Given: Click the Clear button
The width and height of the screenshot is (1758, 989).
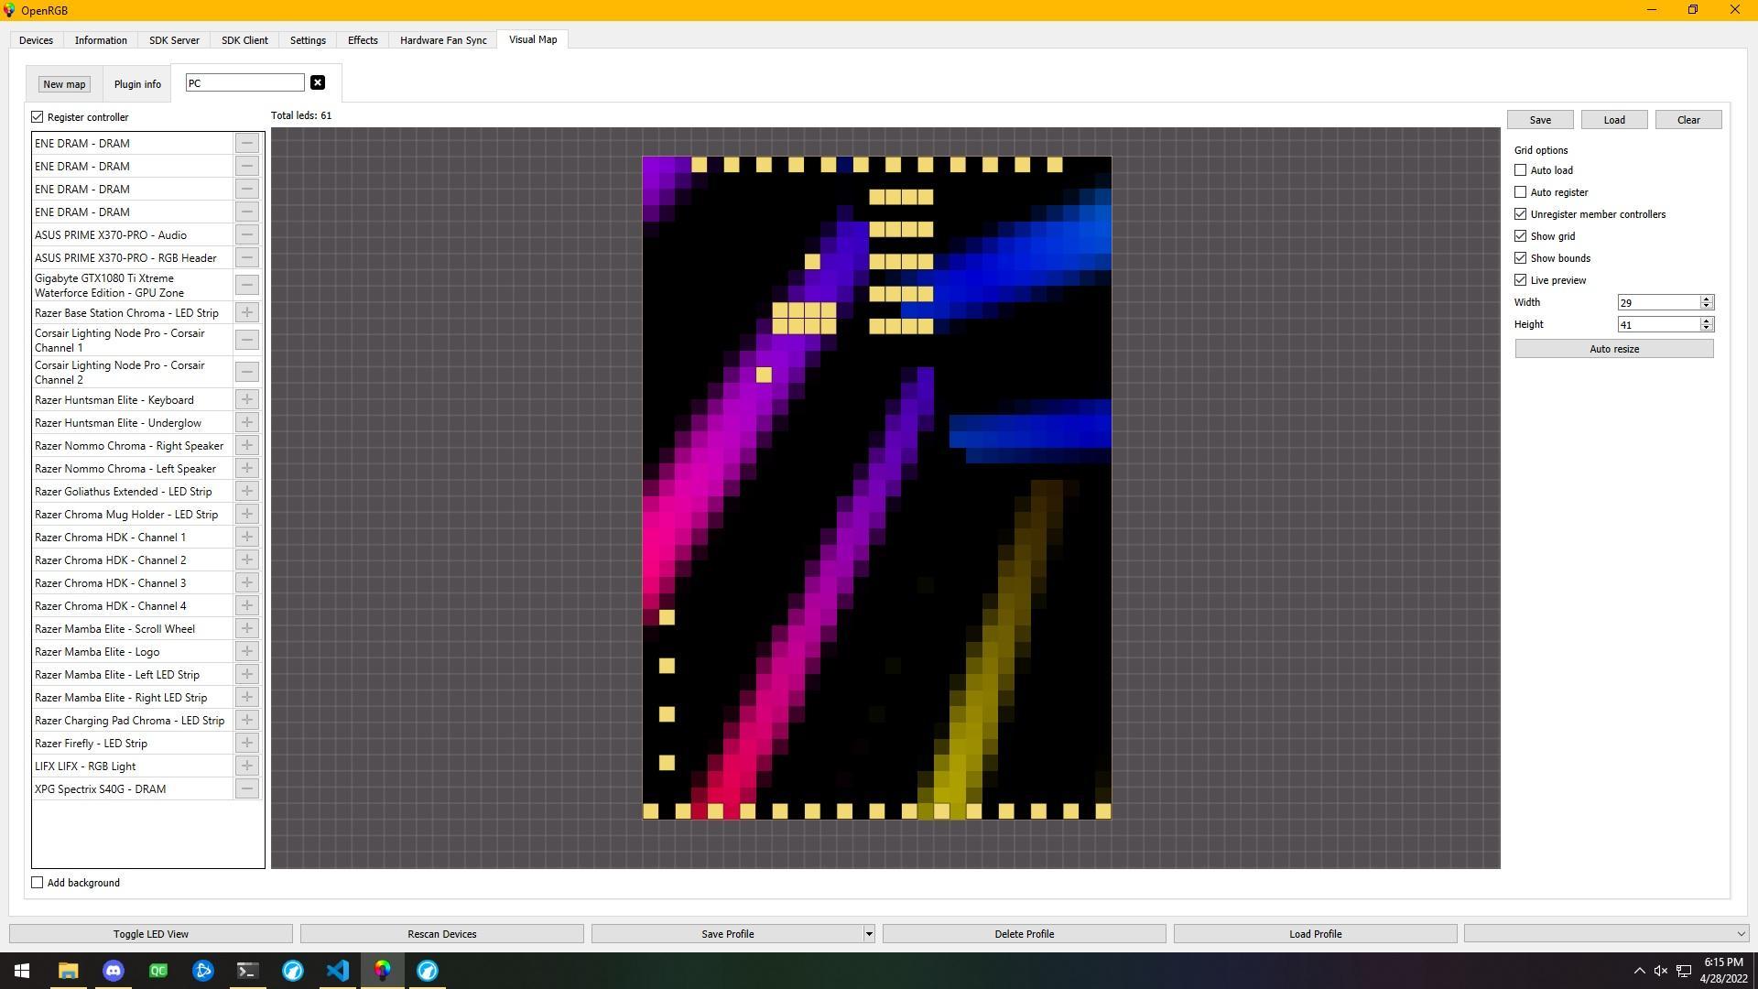Looking at the screenshot, I should tap(1688, 120).
